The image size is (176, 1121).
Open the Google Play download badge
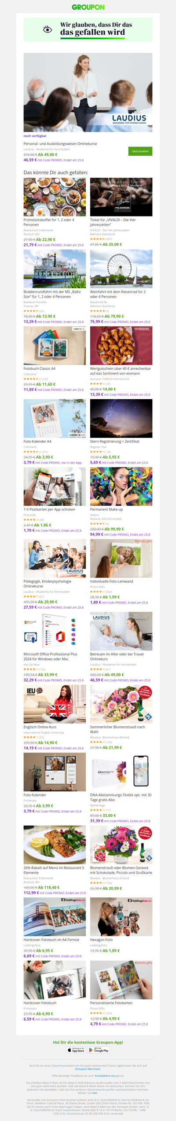99,1050
